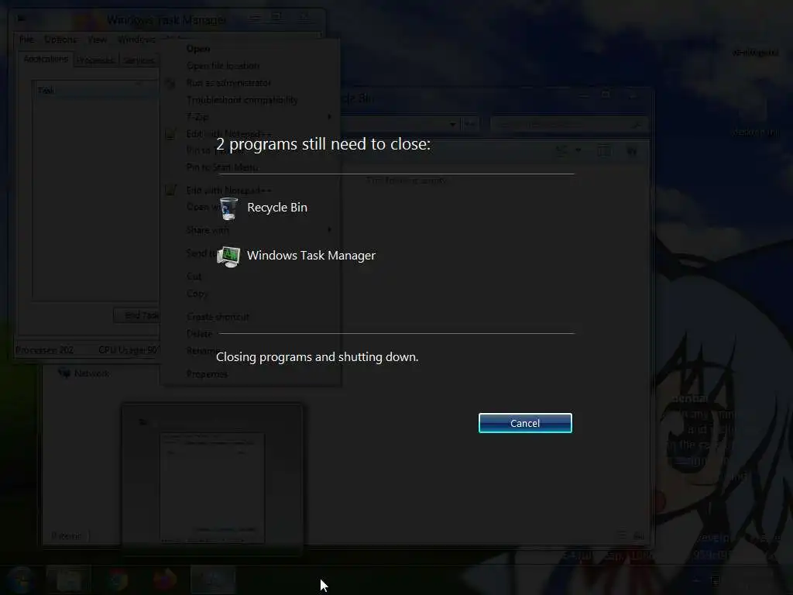Image resolution: width=793 pixels, height=595 pixels.
Task: Click the Task Manager taskbar button
Action: click(213, 580)
